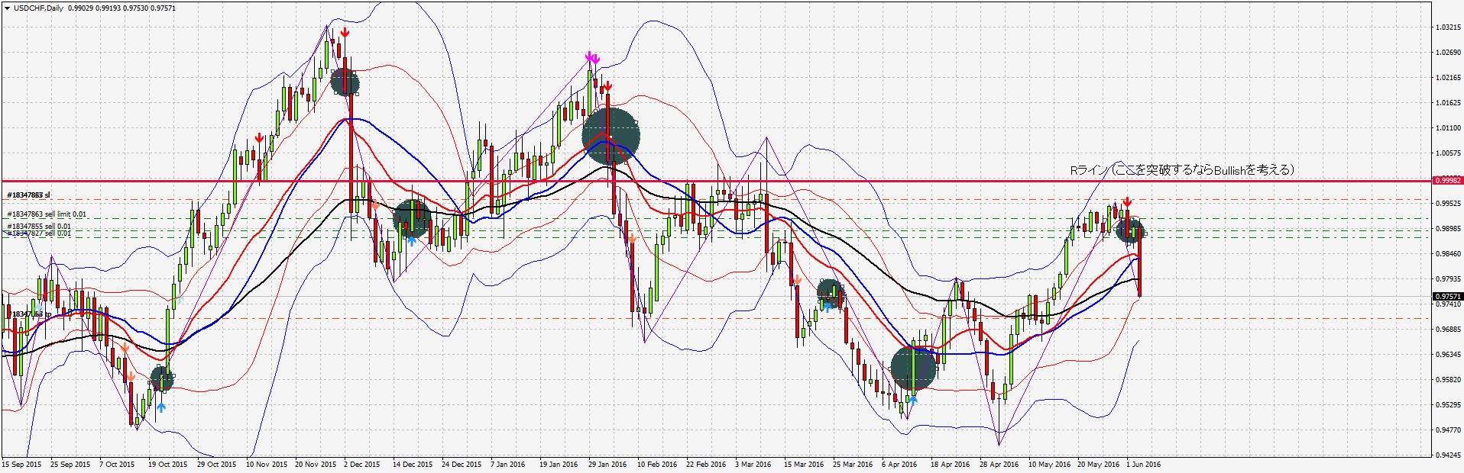Click the 1.03215 price axis label

[x=1449, y=27]
